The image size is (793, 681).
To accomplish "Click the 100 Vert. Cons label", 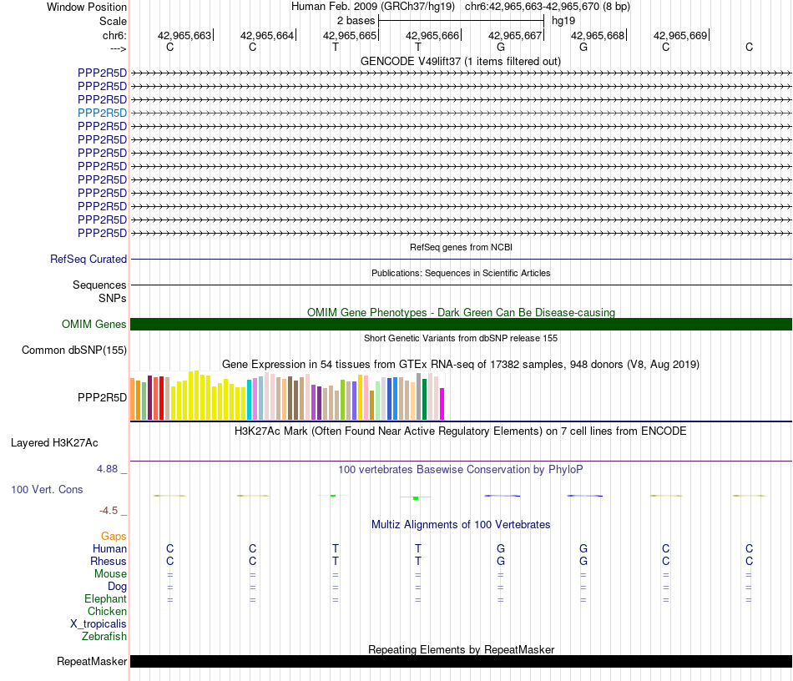I will point(47,489).
